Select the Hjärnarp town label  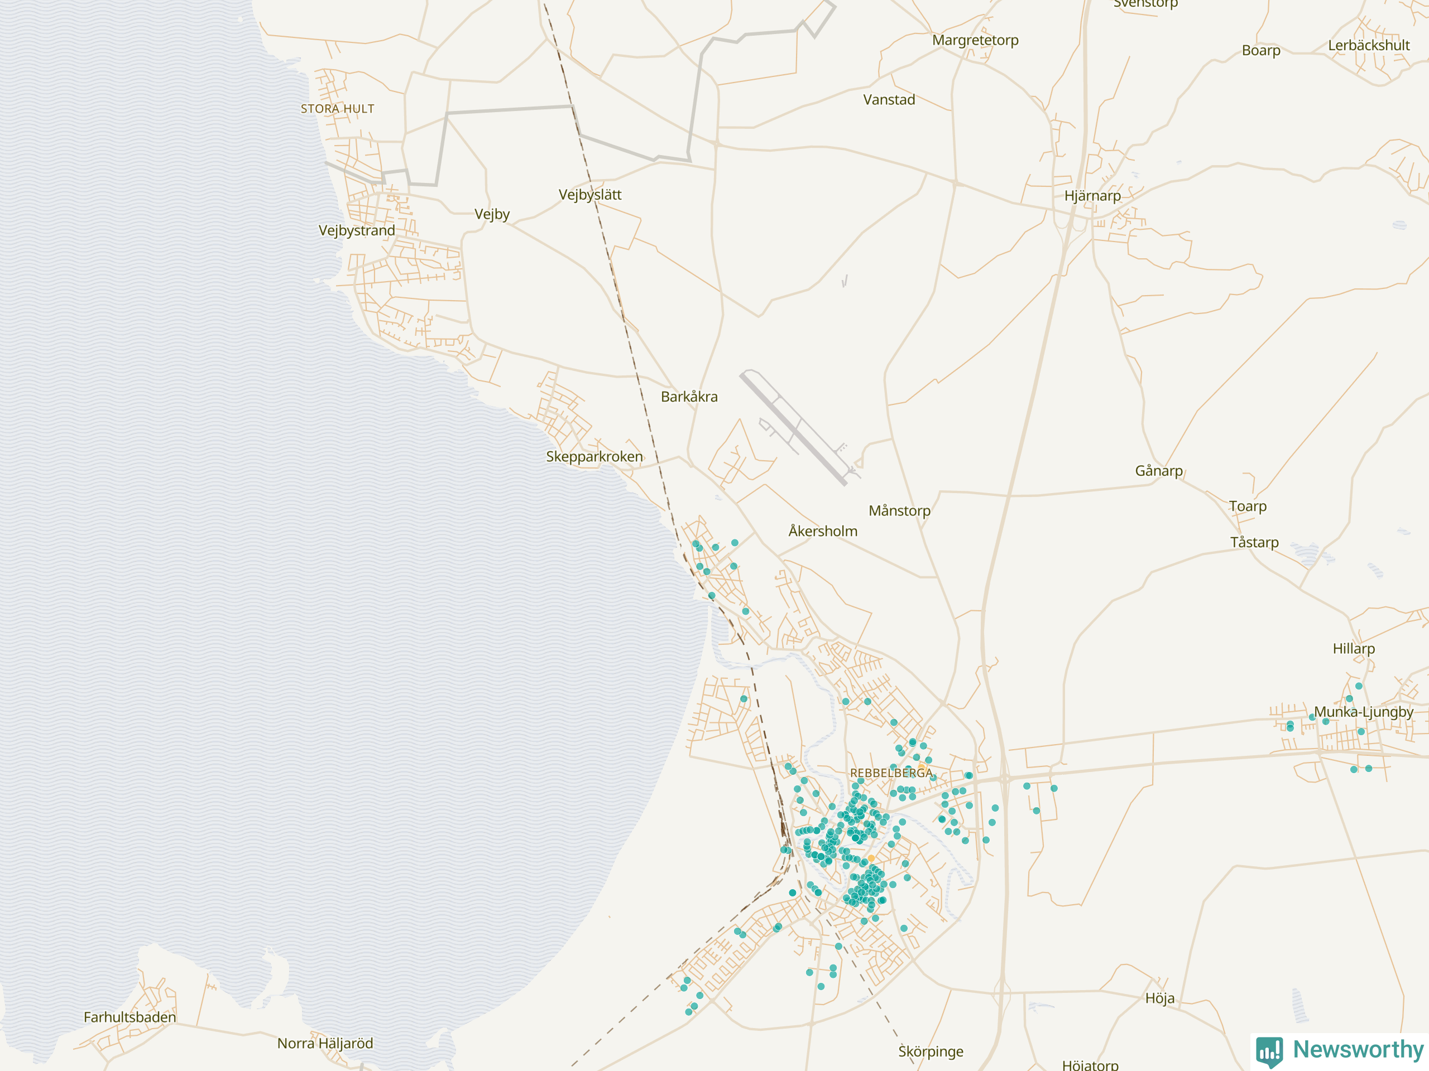pos(1092,196)
